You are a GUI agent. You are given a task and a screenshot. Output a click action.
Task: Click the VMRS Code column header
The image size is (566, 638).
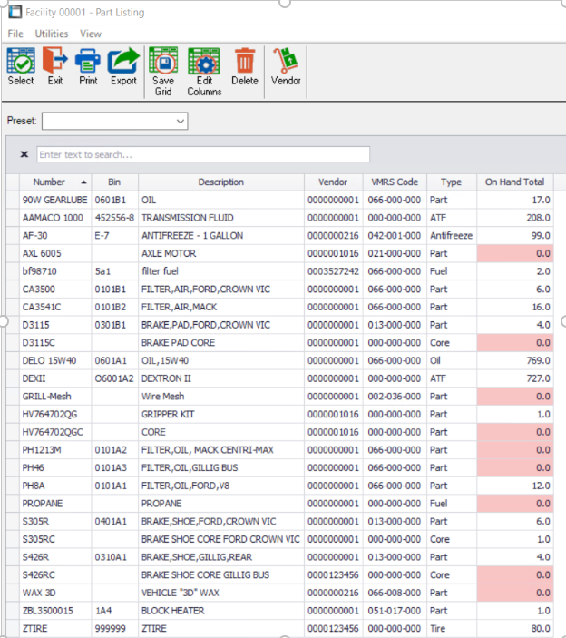[395, 182]
